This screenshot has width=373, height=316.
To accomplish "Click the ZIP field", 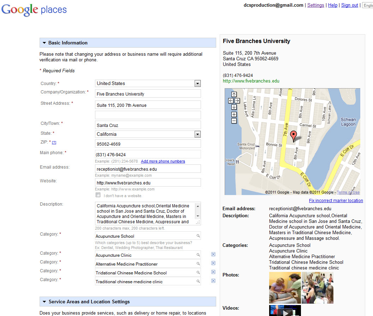I will pyautogui.click(x=148, y=144).
